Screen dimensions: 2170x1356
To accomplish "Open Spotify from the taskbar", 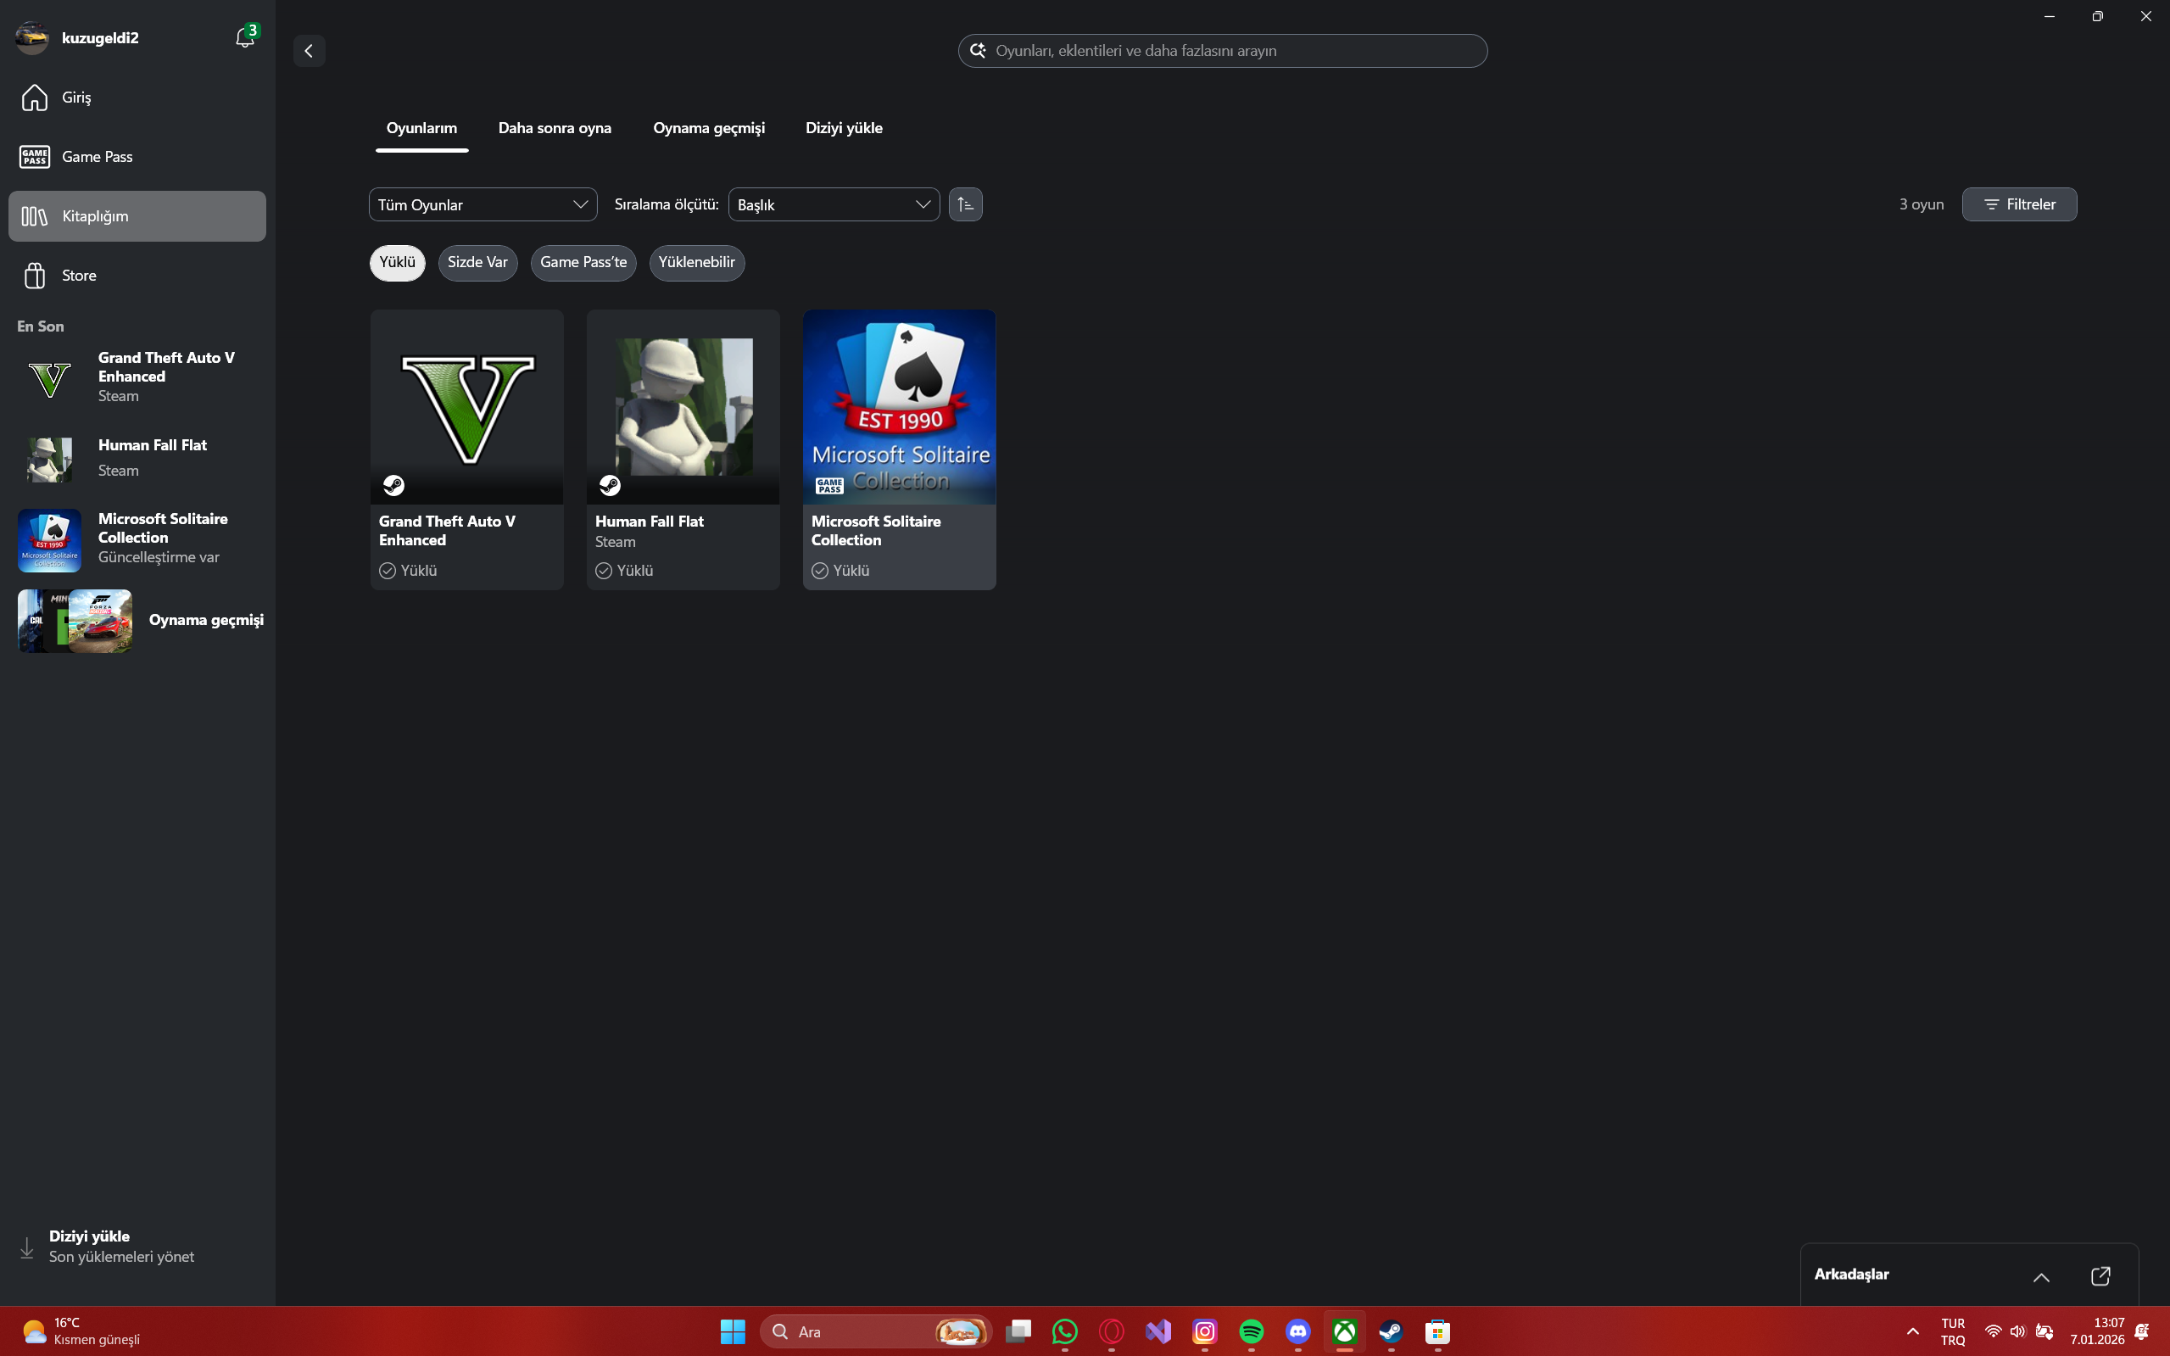I will click(1252, 1331).
